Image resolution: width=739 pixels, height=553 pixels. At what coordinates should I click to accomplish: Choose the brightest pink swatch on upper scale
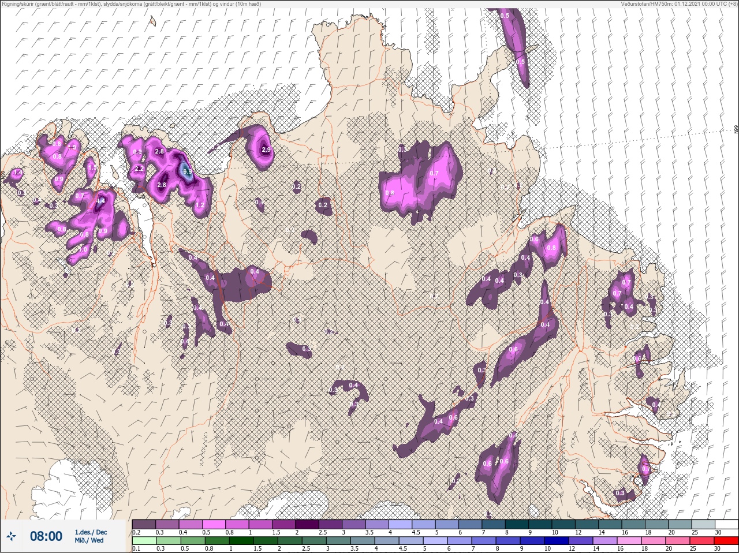click(x=214, y=524)
